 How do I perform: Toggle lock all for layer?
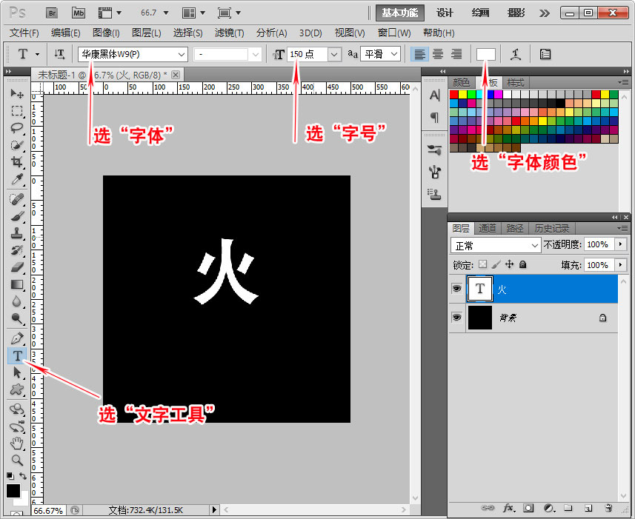click(x=523, y=264)
